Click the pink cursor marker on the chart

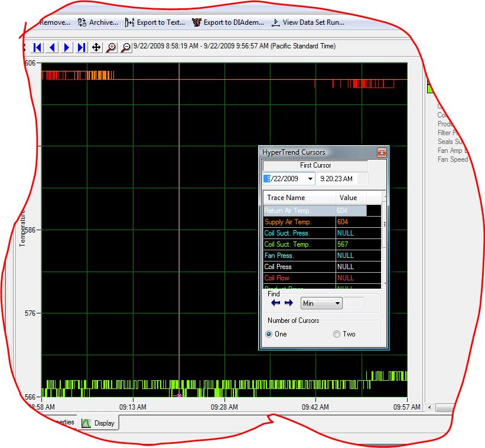pos(179,395)
